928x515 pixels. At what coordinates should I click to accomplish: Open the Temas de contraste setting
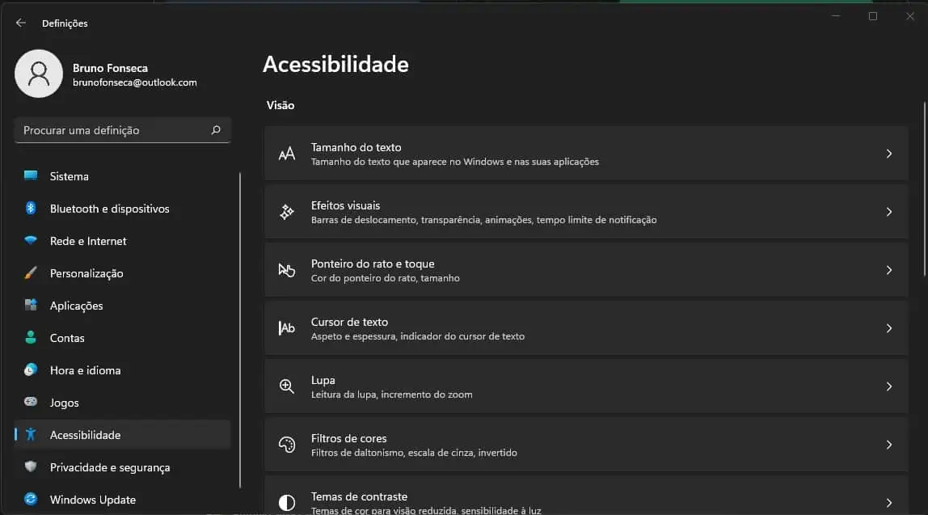coord(586,496)
